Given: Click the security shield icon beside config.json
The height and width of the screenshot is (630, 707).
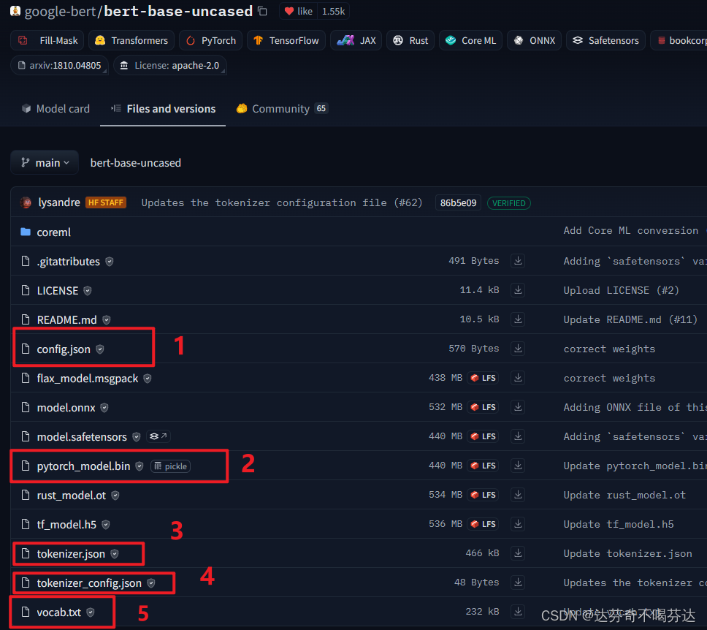Looking at the screenshot, I should pos(100,349).
